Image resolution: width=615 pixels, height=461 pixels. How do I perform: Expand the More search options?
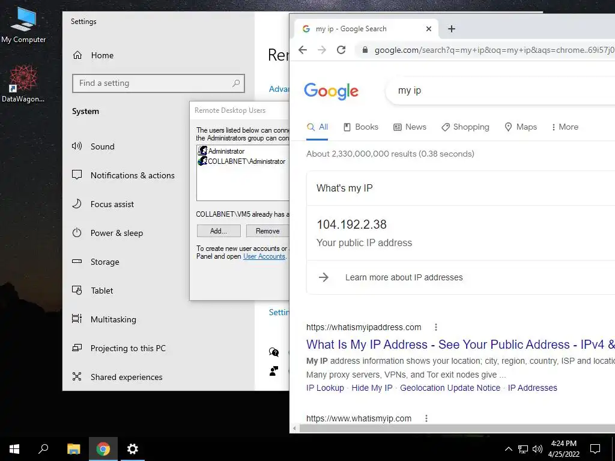pyautogui.click(x=565, y=127)
